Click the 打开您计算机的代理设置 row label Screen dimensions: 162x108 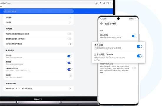(x=14, y=44)
